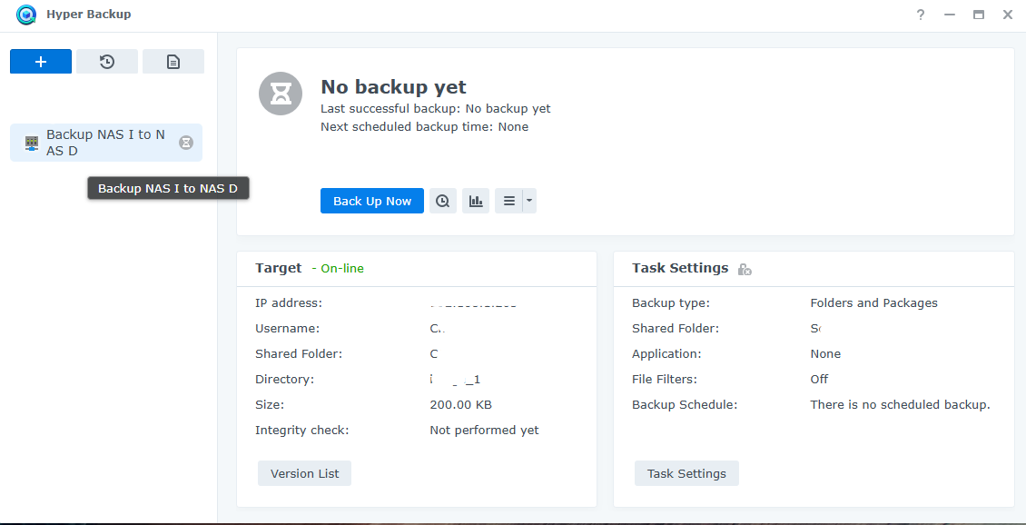
Task: Open backup explorer magnifier-clock icon
Action: tap(443, 201)
